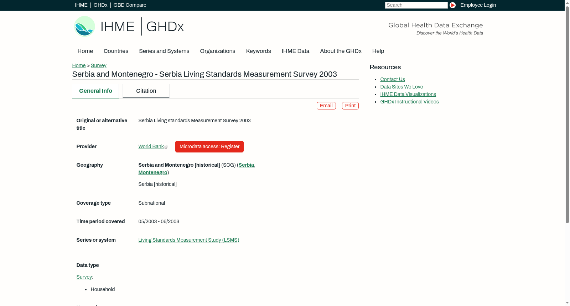Click IHME link in top bar
570x306 pixels.
81,5
